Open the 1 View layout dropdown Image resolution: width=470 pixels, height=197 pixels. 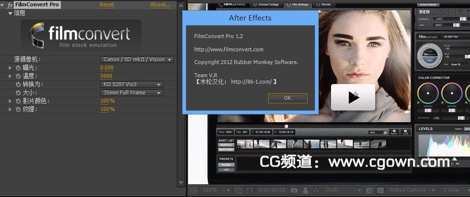click(454, 190)
